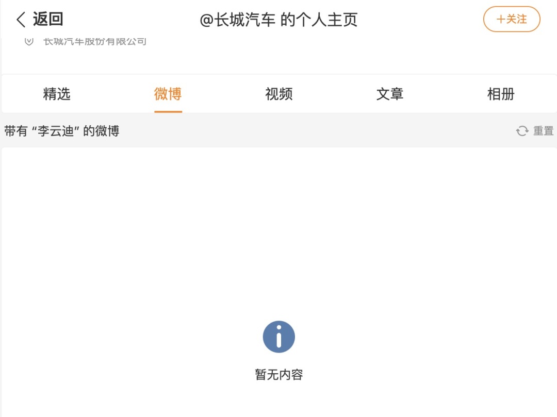This screenshot has width=557, height=417.
Task: Click the 暂无内容 empty state message
Action: [x=279, y=375]
